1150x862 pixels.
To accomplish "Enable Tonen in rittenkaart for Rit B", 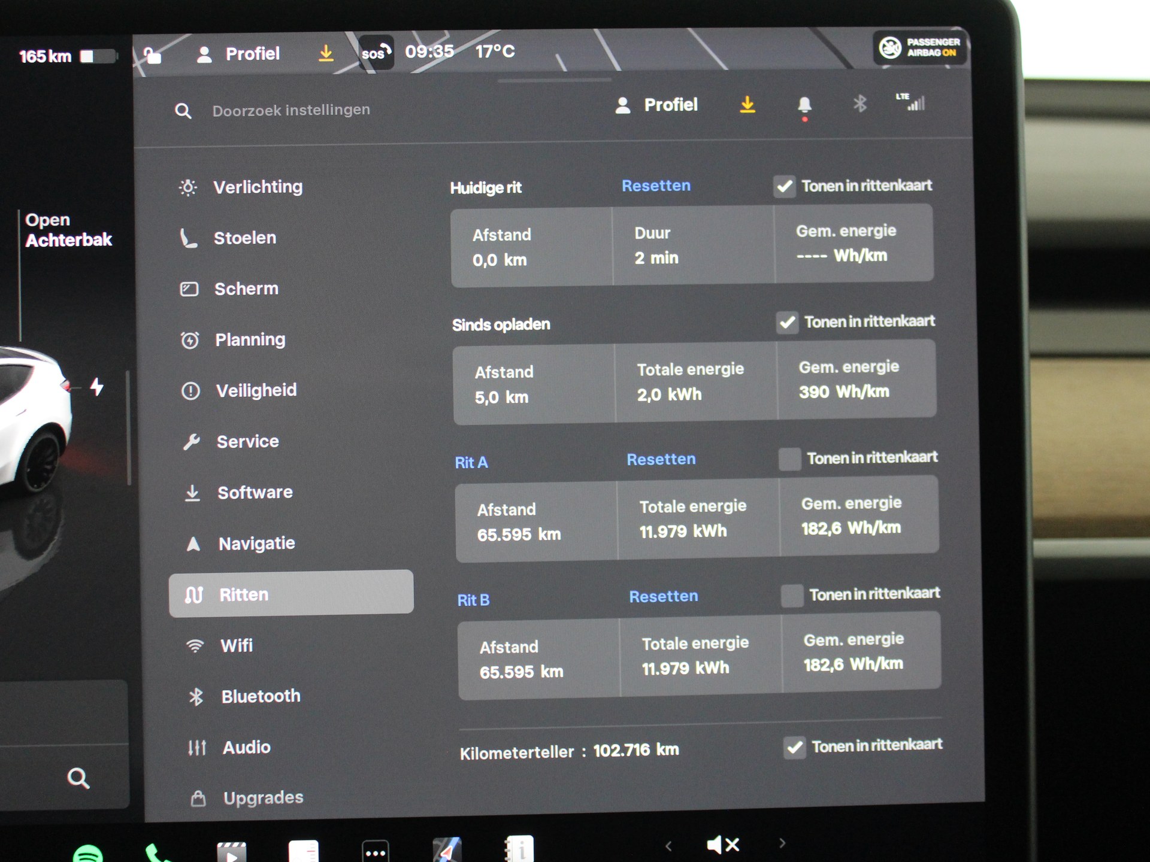I will 792,596.
